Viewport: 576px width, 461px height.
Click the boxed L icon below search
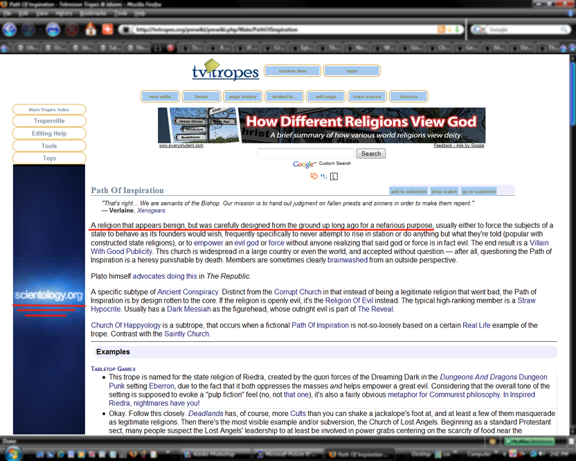334,177
